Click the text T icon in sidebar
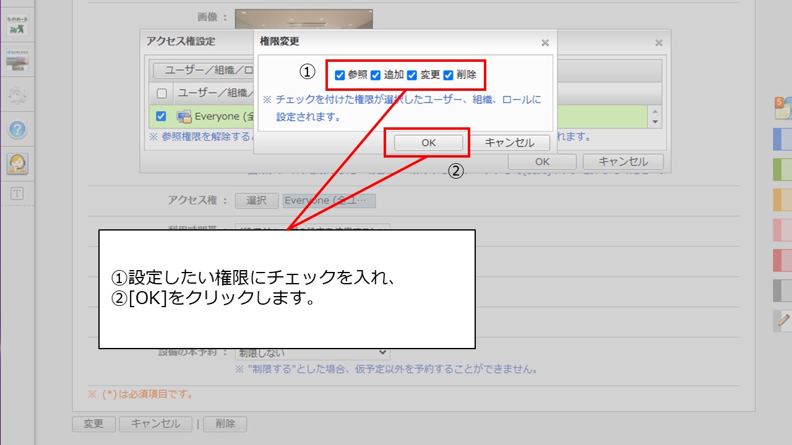The image size is (792, 445). click(17, 194)
